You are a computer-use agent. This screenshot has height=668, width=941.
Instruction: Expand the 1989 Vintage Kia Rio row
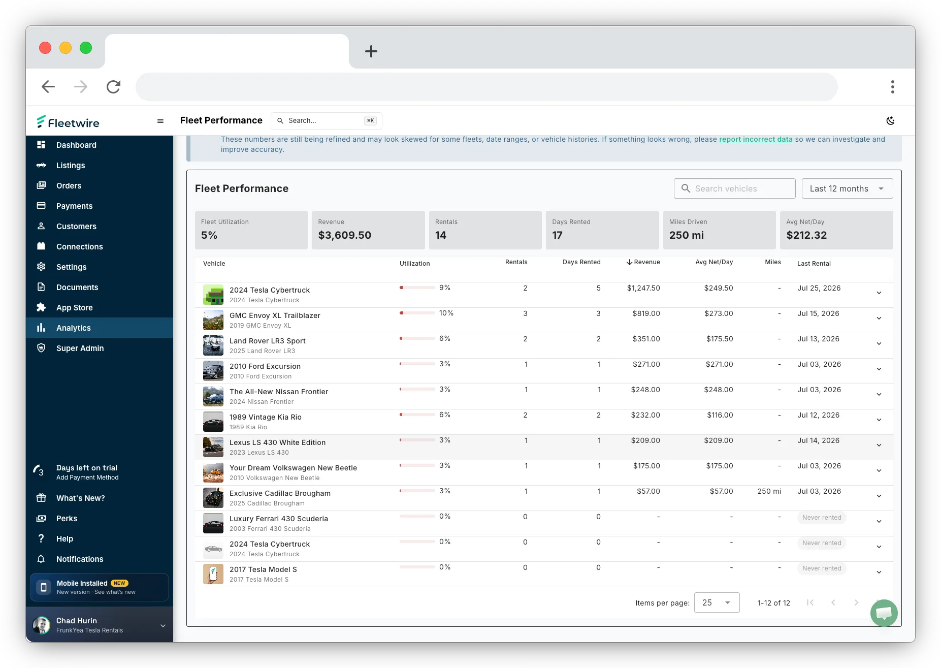click(x=879, y=420)
